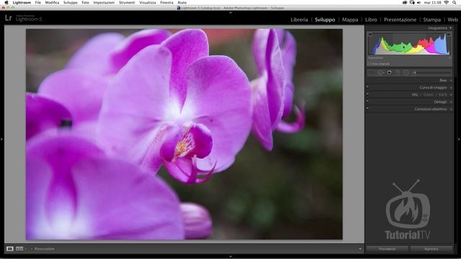The image size is (461, 259).
Task: Click the Lr identity plate logo
Action: pos(8,18)
